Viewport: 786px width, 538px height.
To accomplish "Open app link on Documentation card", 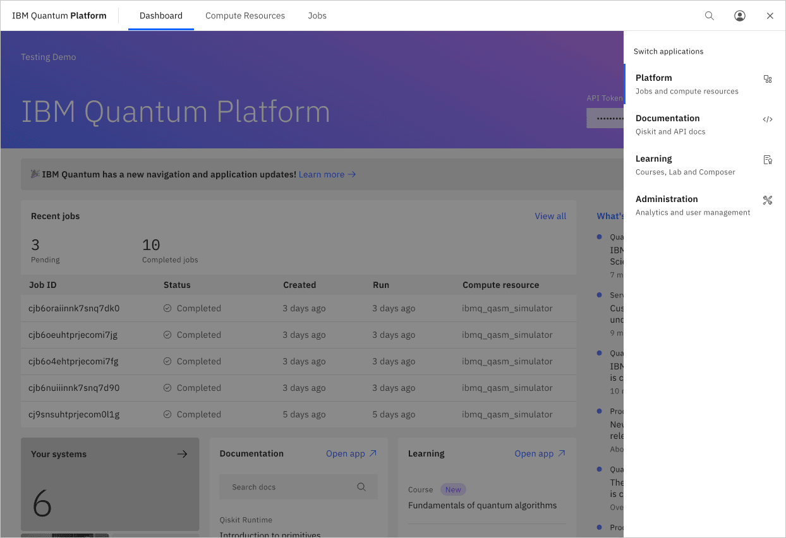I will pyautogui.click(x=351, y=453).
